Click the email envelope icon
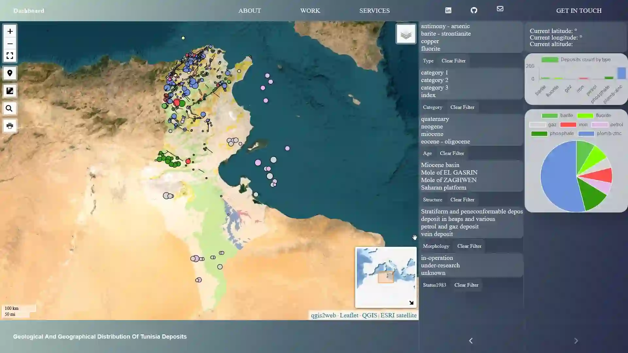 point(500,9)
